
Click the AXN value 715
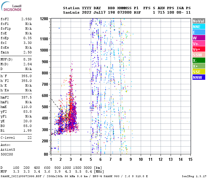[161, 12]
